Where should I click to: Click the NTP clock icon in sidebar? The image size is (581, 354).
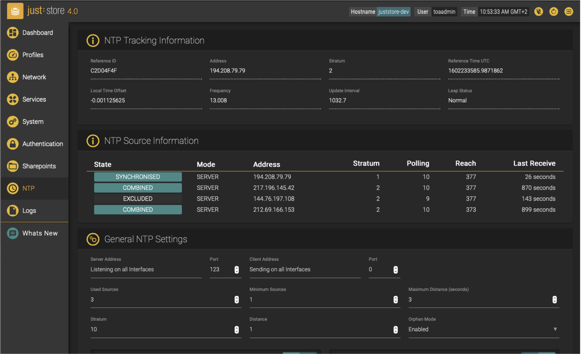point(13,188)
